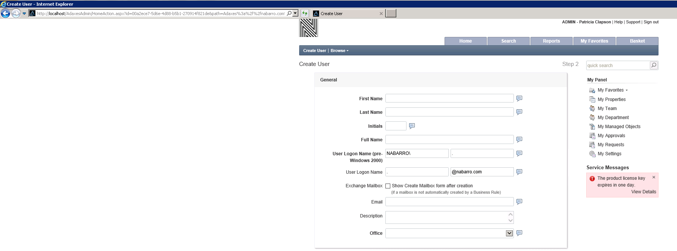Viewport: 677px width, 251px height.
Task: Click the comment icon beside @nabarro.com field
Action: click(x=519, y=172)
